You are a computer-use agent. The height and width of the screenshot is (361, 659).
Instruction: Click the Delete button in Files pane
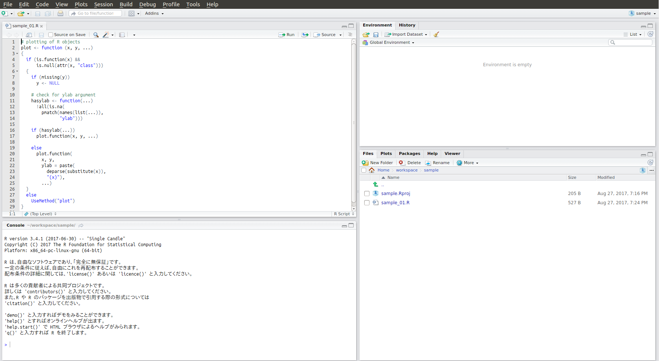(410, 163)
